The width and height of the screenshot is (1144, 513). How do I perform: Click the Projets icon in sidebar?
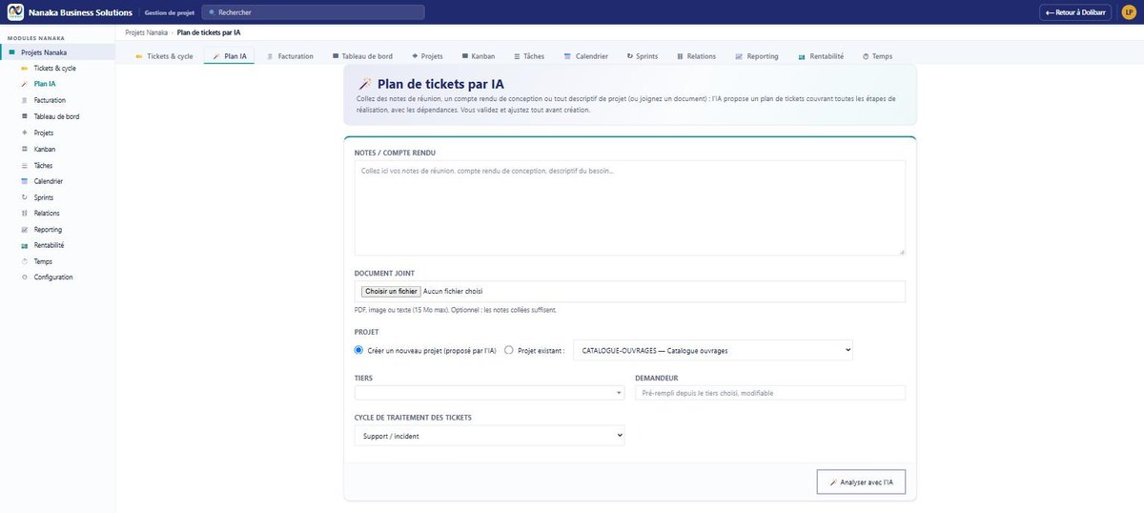25,133
